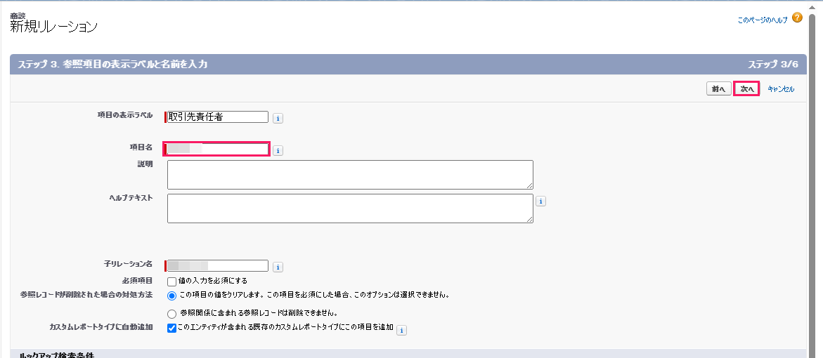The height and width of the screenshot is (358, 823).
Task: Focus the ヘルプテキスト text area
Action: [350, 208]
